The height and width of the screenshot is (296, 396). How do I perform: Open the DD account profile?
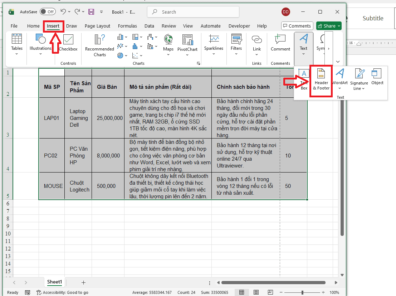tap(285, 11)
